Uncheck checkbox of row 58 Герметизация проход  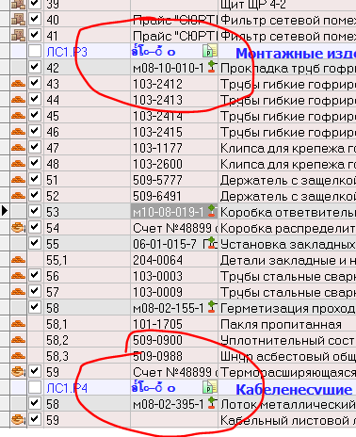[x=35, y=307]
